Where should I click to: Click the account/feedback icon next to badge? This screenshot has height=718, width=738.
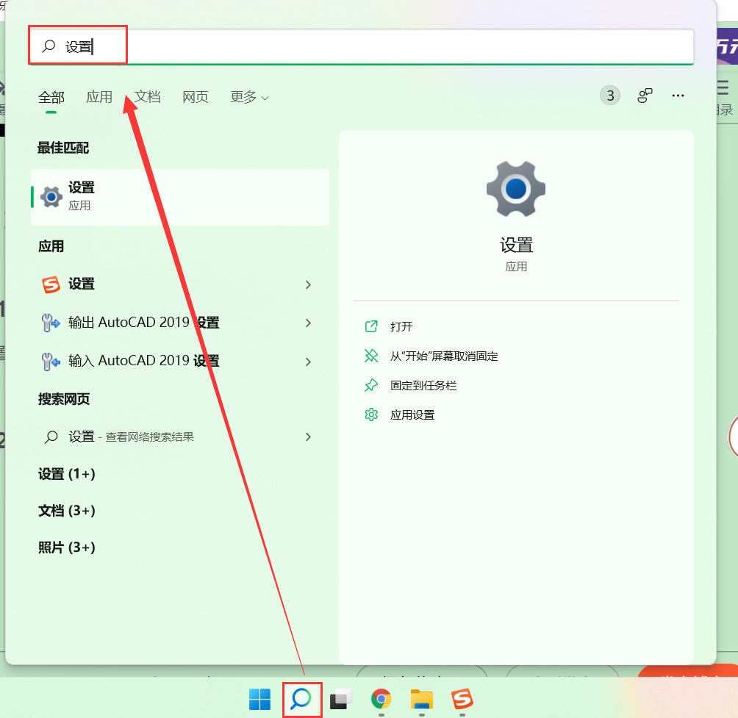645,96
